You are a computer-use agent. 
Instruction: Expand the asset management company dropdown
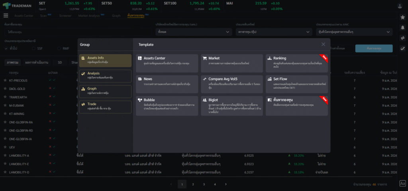193,32
